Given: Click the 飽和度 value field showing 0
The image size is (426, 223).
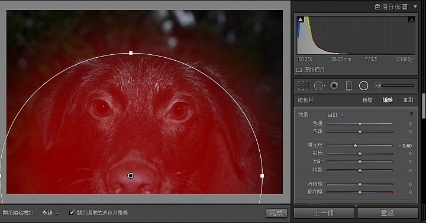Looking at the screenshot, I should [410, 192].
